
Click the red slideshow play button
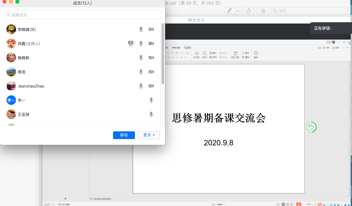pyautogui.click(x=299, y=204)
